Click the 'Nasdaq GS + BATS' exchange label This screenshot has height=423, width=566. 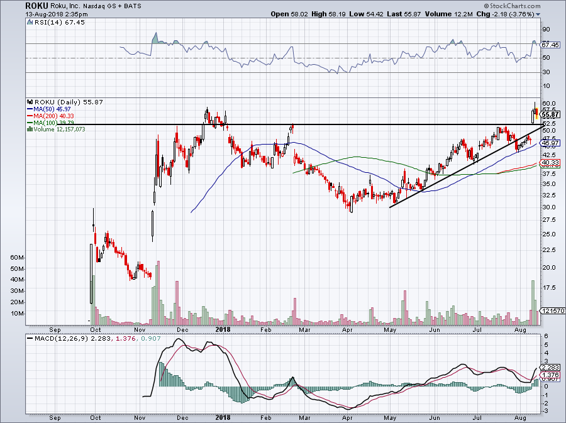(112, 6)
